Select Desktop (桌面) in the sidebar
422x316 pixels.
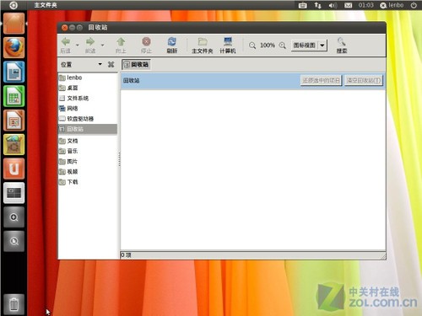88,88
